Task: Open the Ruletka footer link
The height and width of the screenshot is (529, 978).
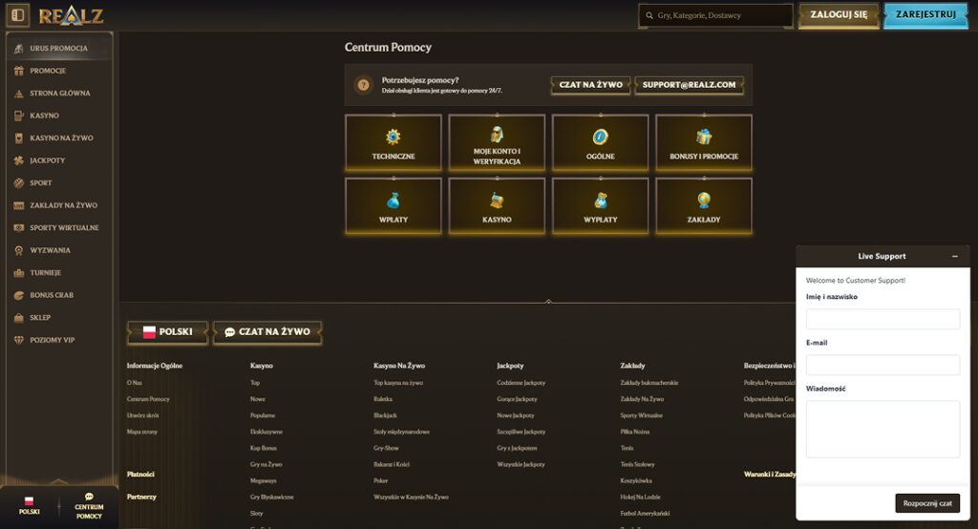Action: tap(383, 398)
